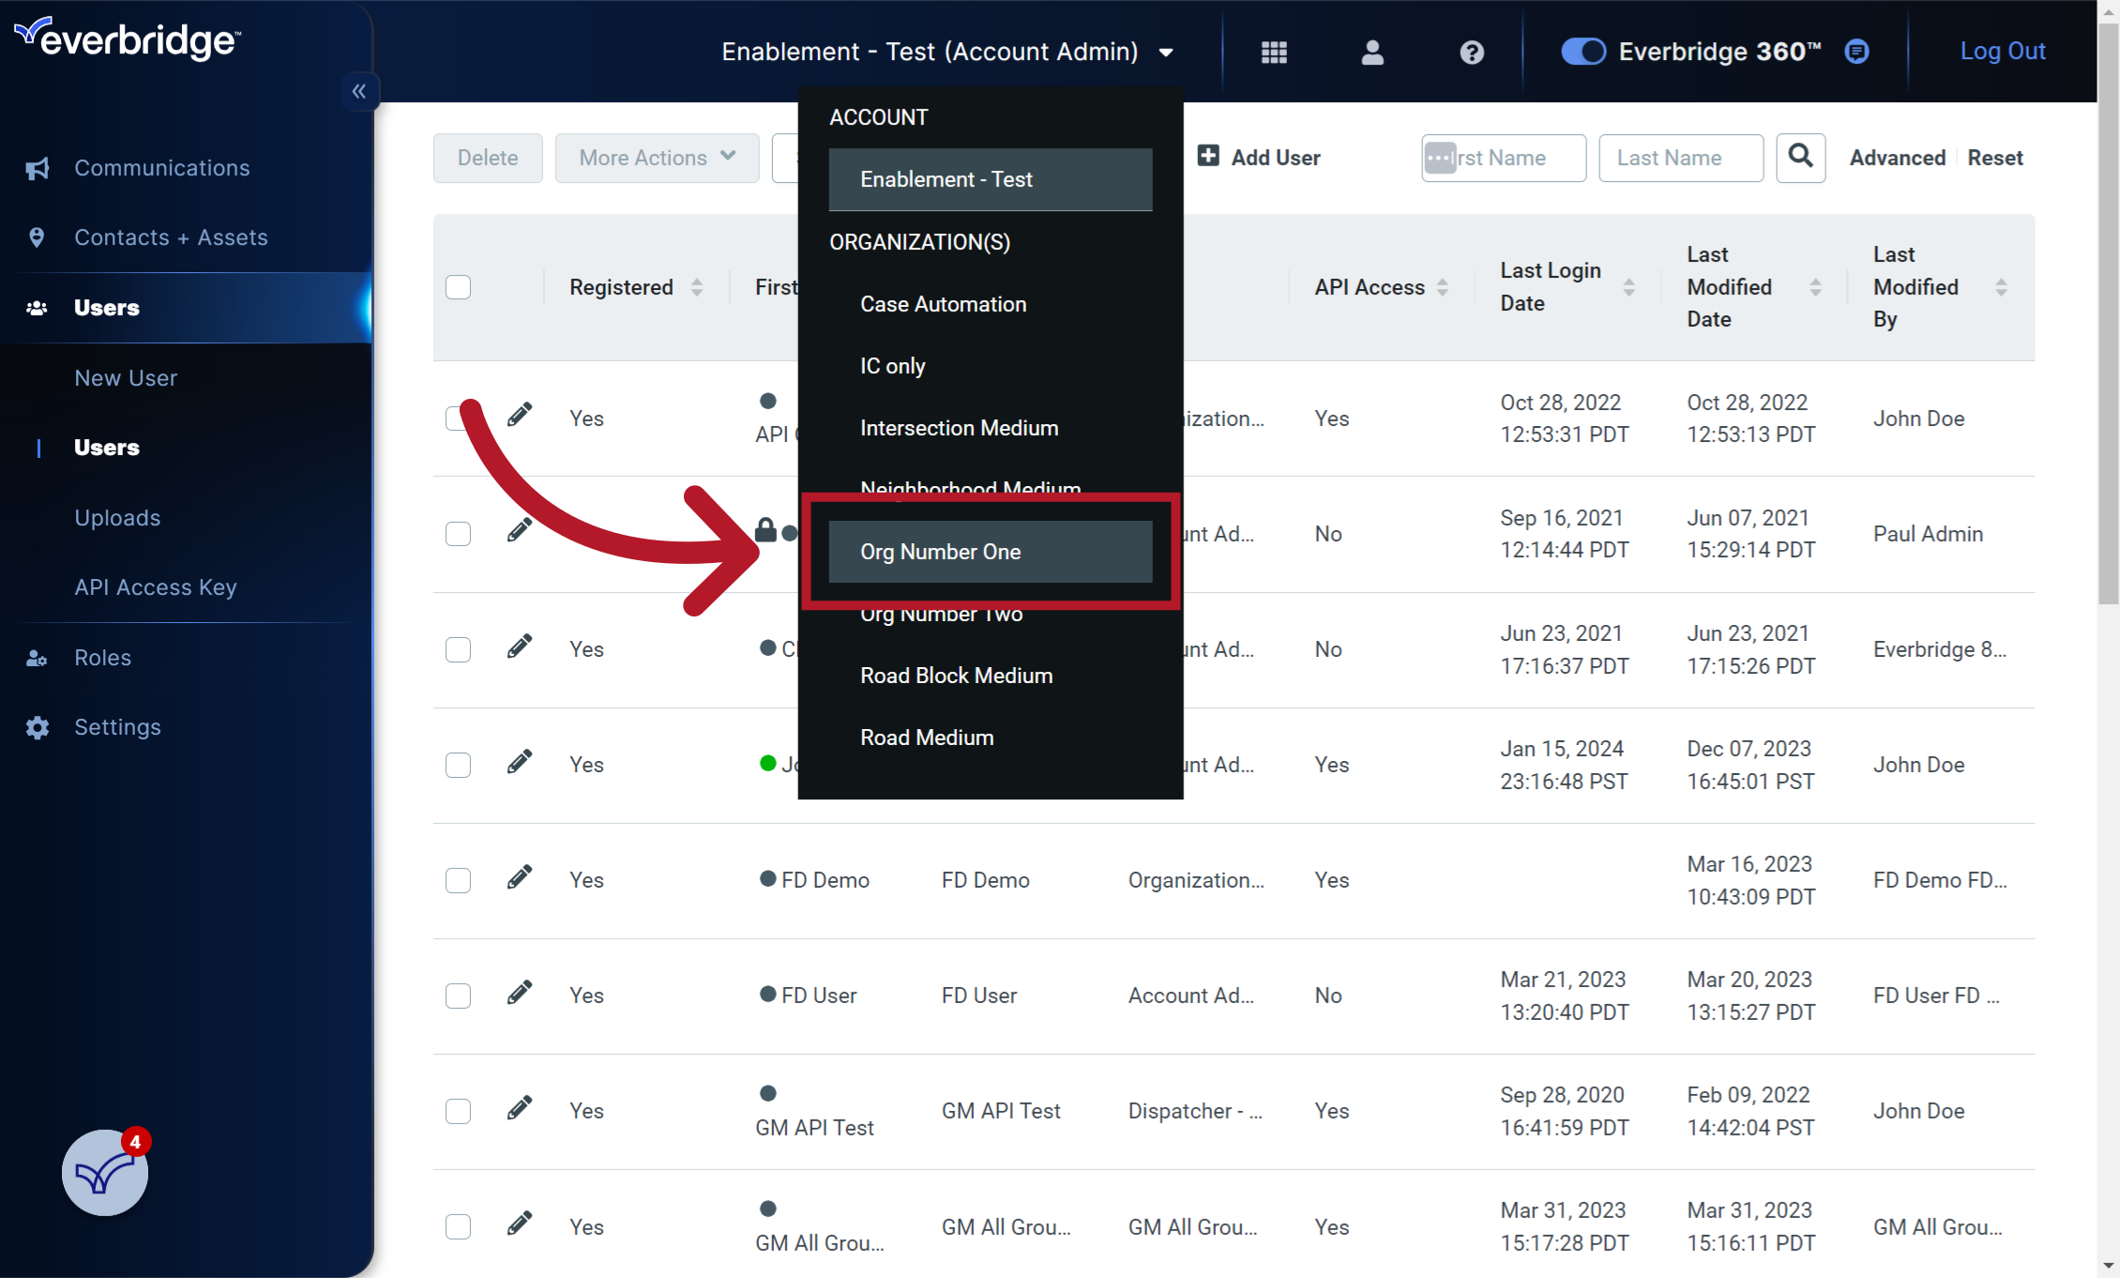Sort by Registered column
This screenshot has height=1278, width=2120.
(697, 287)
